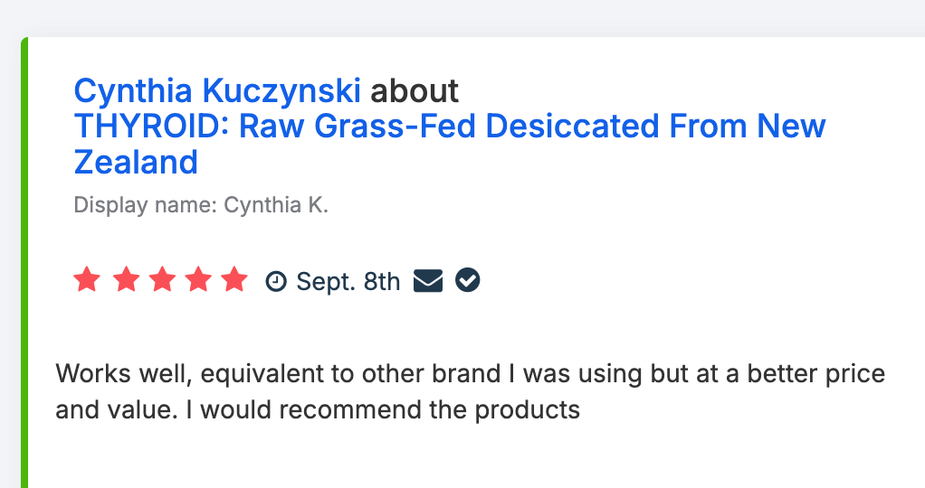This screenshot has height=488, width=925.
Task: Click the "Sept. 8th" review date
Action: coord(348,282)
